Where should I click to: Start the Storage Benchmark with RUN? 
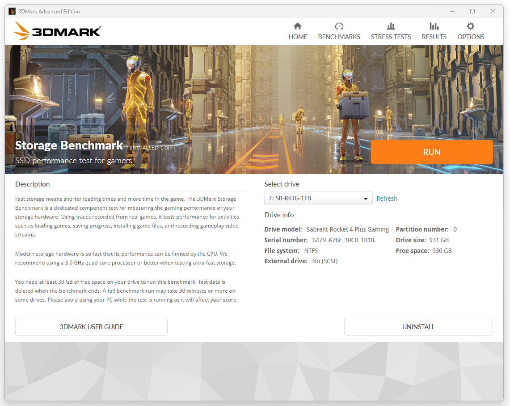point(432,152)
